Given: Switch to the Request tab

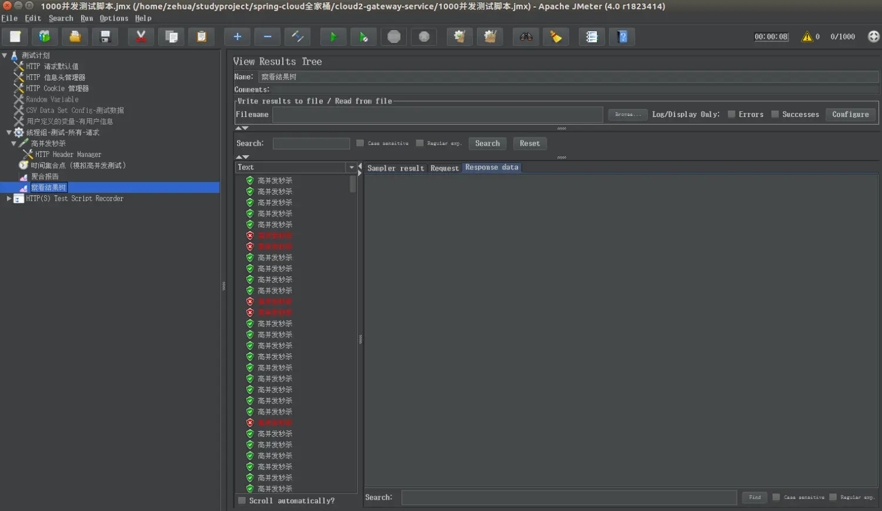Looking at the screenshot, I should 445,168.
